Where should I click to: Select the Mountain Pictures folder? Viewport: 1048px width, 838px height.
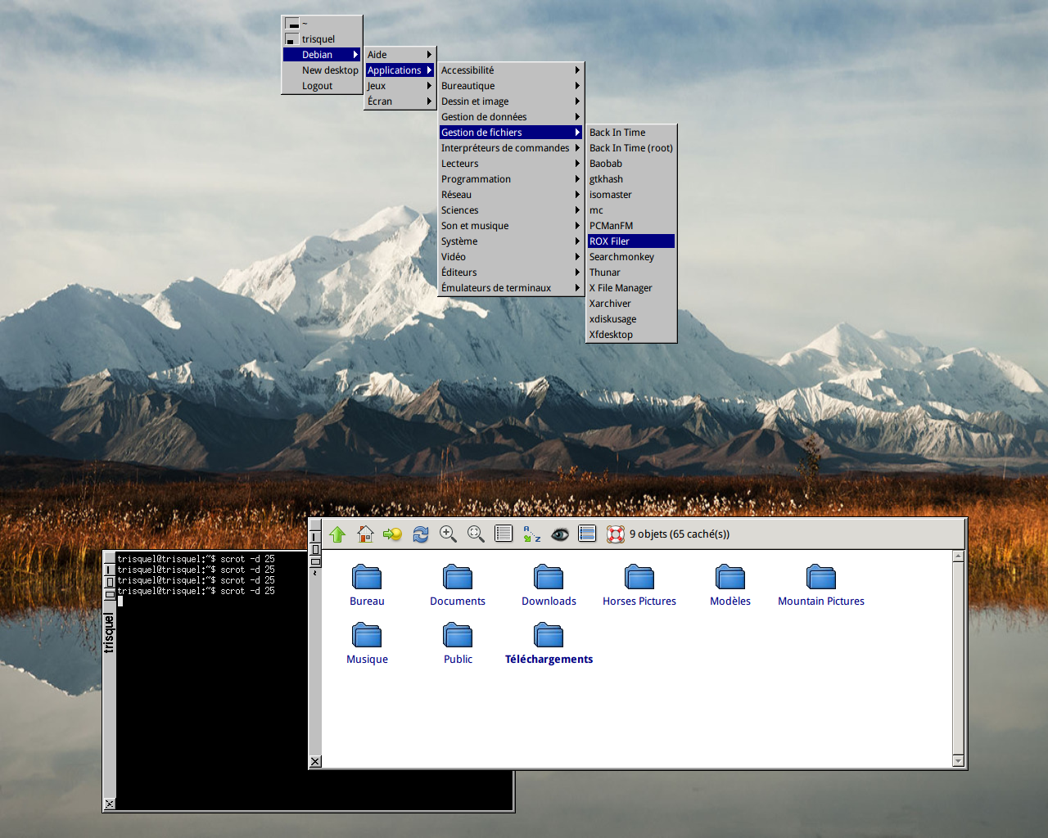click(821, 585)
